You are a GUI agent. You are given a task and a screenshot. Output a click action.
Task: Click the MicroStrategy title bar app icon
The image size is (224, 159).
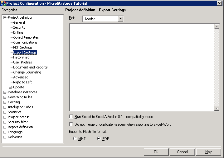click(3, 3)
